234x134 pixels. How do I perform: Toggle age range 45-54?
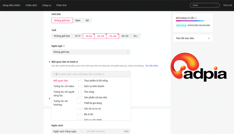[125, 36]
